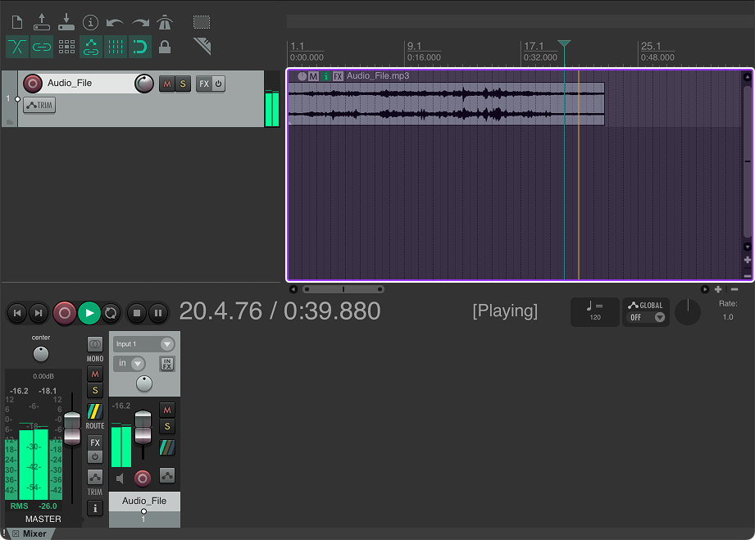The width and height of the screenshot is (755, 540).
Task: Open master envelope TRIM button
Action: point(95,478)
